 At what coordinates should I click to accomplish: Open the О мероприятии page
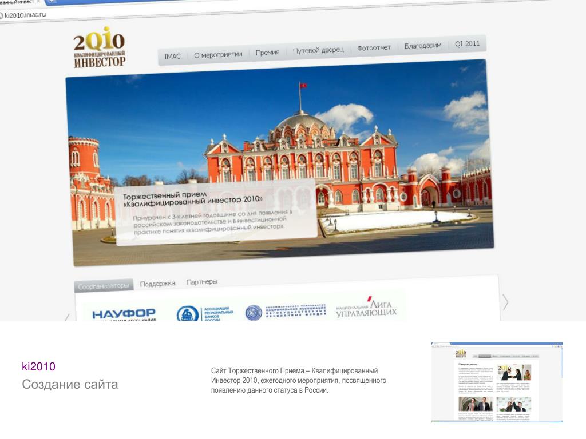point(218,54)
